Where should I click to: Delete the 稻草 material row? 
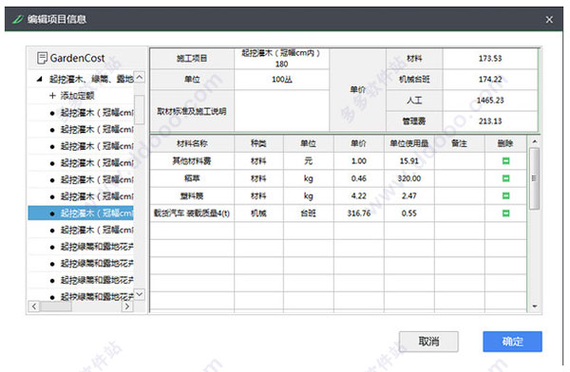point(505,178)
